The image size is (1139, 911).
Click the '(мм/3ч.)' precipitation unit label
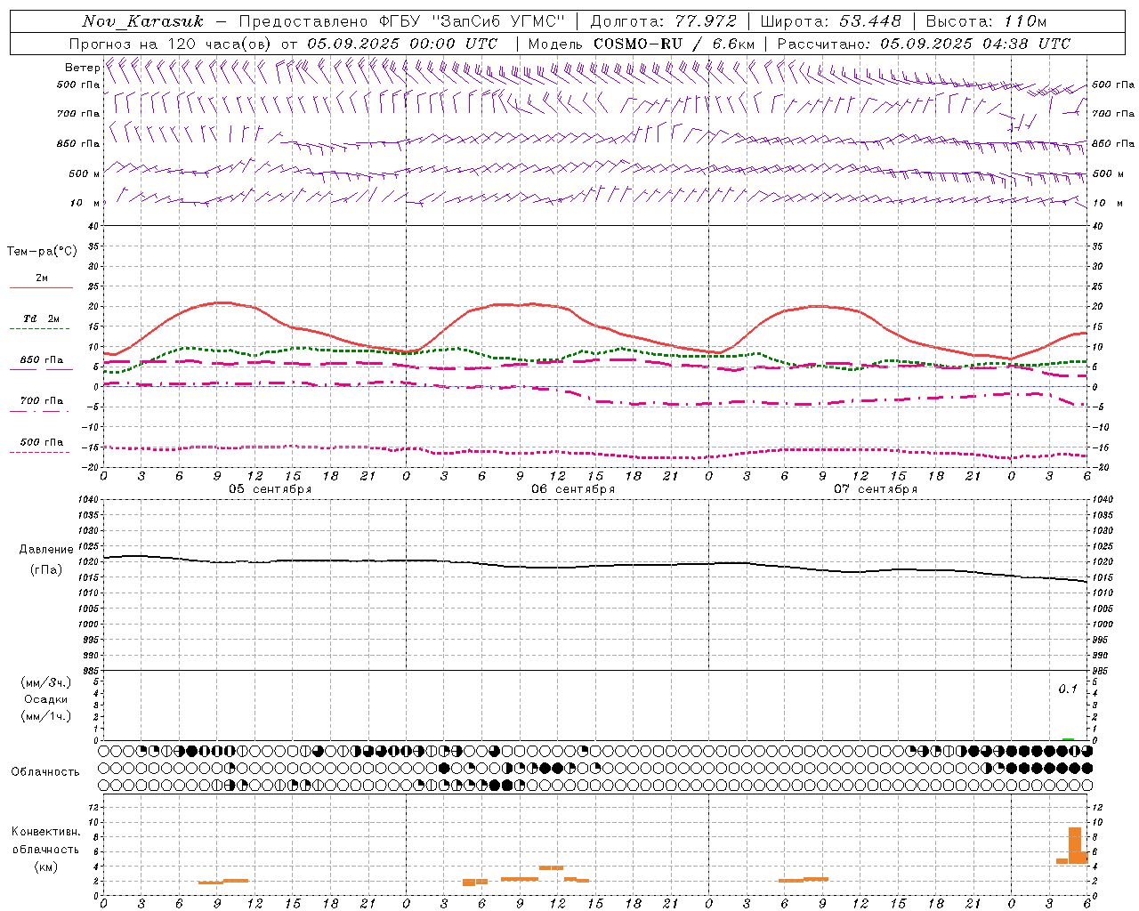point(46,682)
